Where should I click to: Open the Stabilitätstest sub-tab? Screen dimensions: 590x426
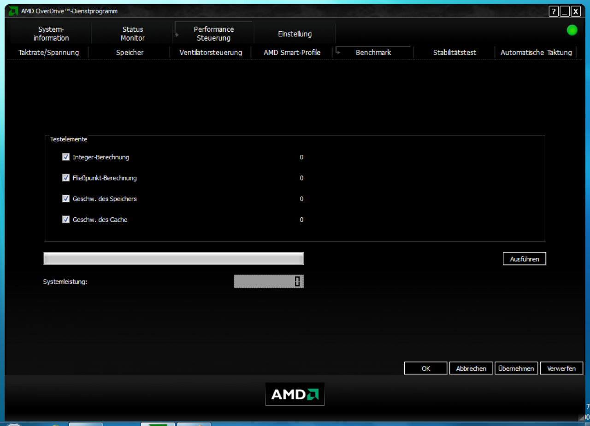[454, 53]
